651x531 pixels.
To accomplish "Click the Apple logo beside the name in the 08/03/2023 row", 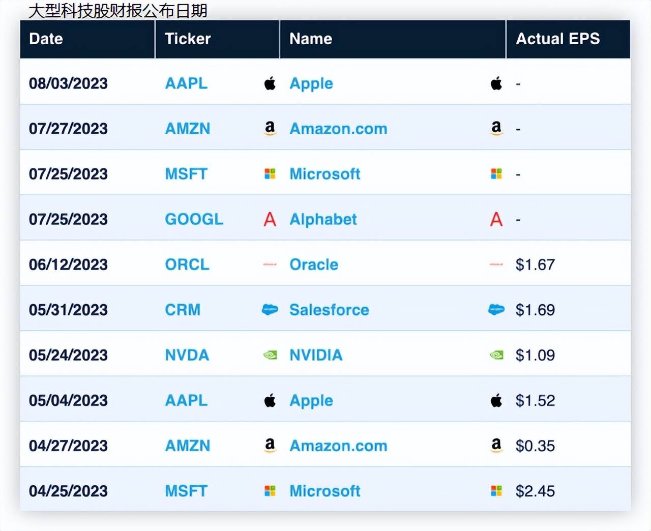I will click(x=270, y=83).
